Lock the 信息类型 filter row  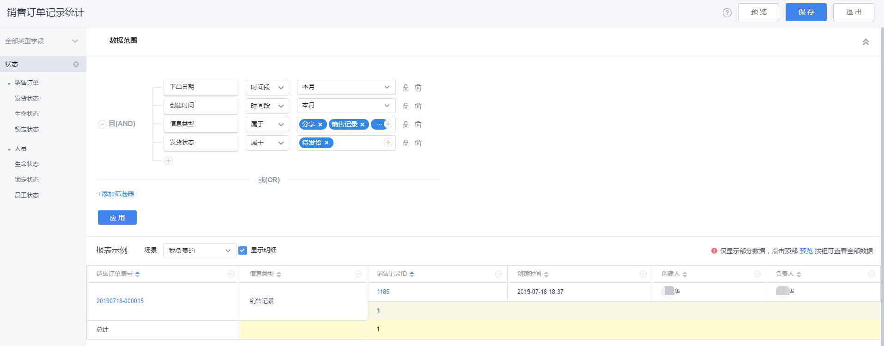pyautogui.click(x=405, y=125)
